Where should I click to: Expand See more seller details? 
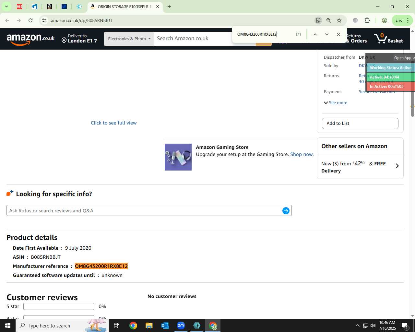pyautogui.click(x=336, y=103)
